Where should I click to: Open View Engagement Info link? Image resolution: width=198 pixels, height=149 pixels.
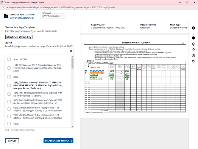22,18
